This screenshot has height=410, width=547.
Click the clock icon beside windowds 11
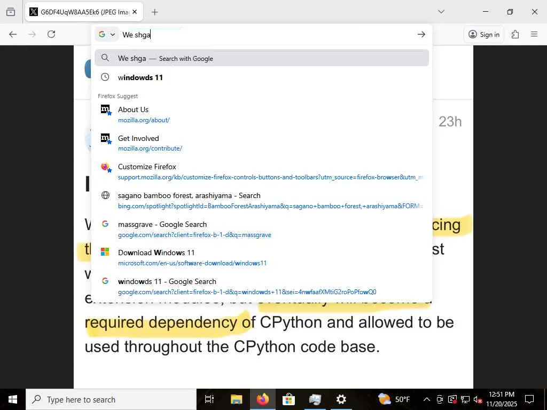[x=105, y=77]
